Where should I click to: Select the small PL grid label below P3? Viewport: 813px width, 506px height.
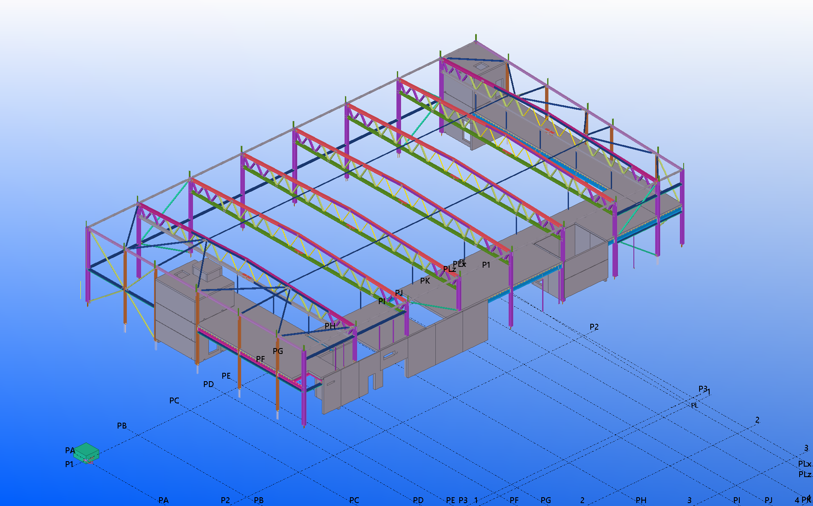pyautogui.click(x=695, y=405)
